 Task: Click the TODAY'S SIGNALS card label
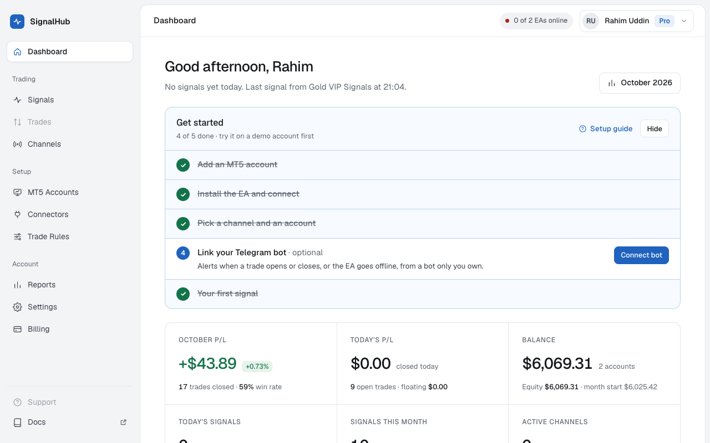click(210, 422)
